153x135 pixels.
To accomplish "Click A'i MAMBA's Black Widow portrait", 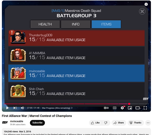I will 18,55.
